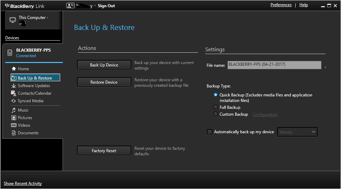Open the Preferences menu

point(281,5)
